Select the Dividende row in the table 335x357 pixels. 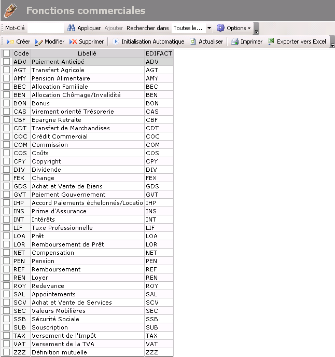click(87, 170)
